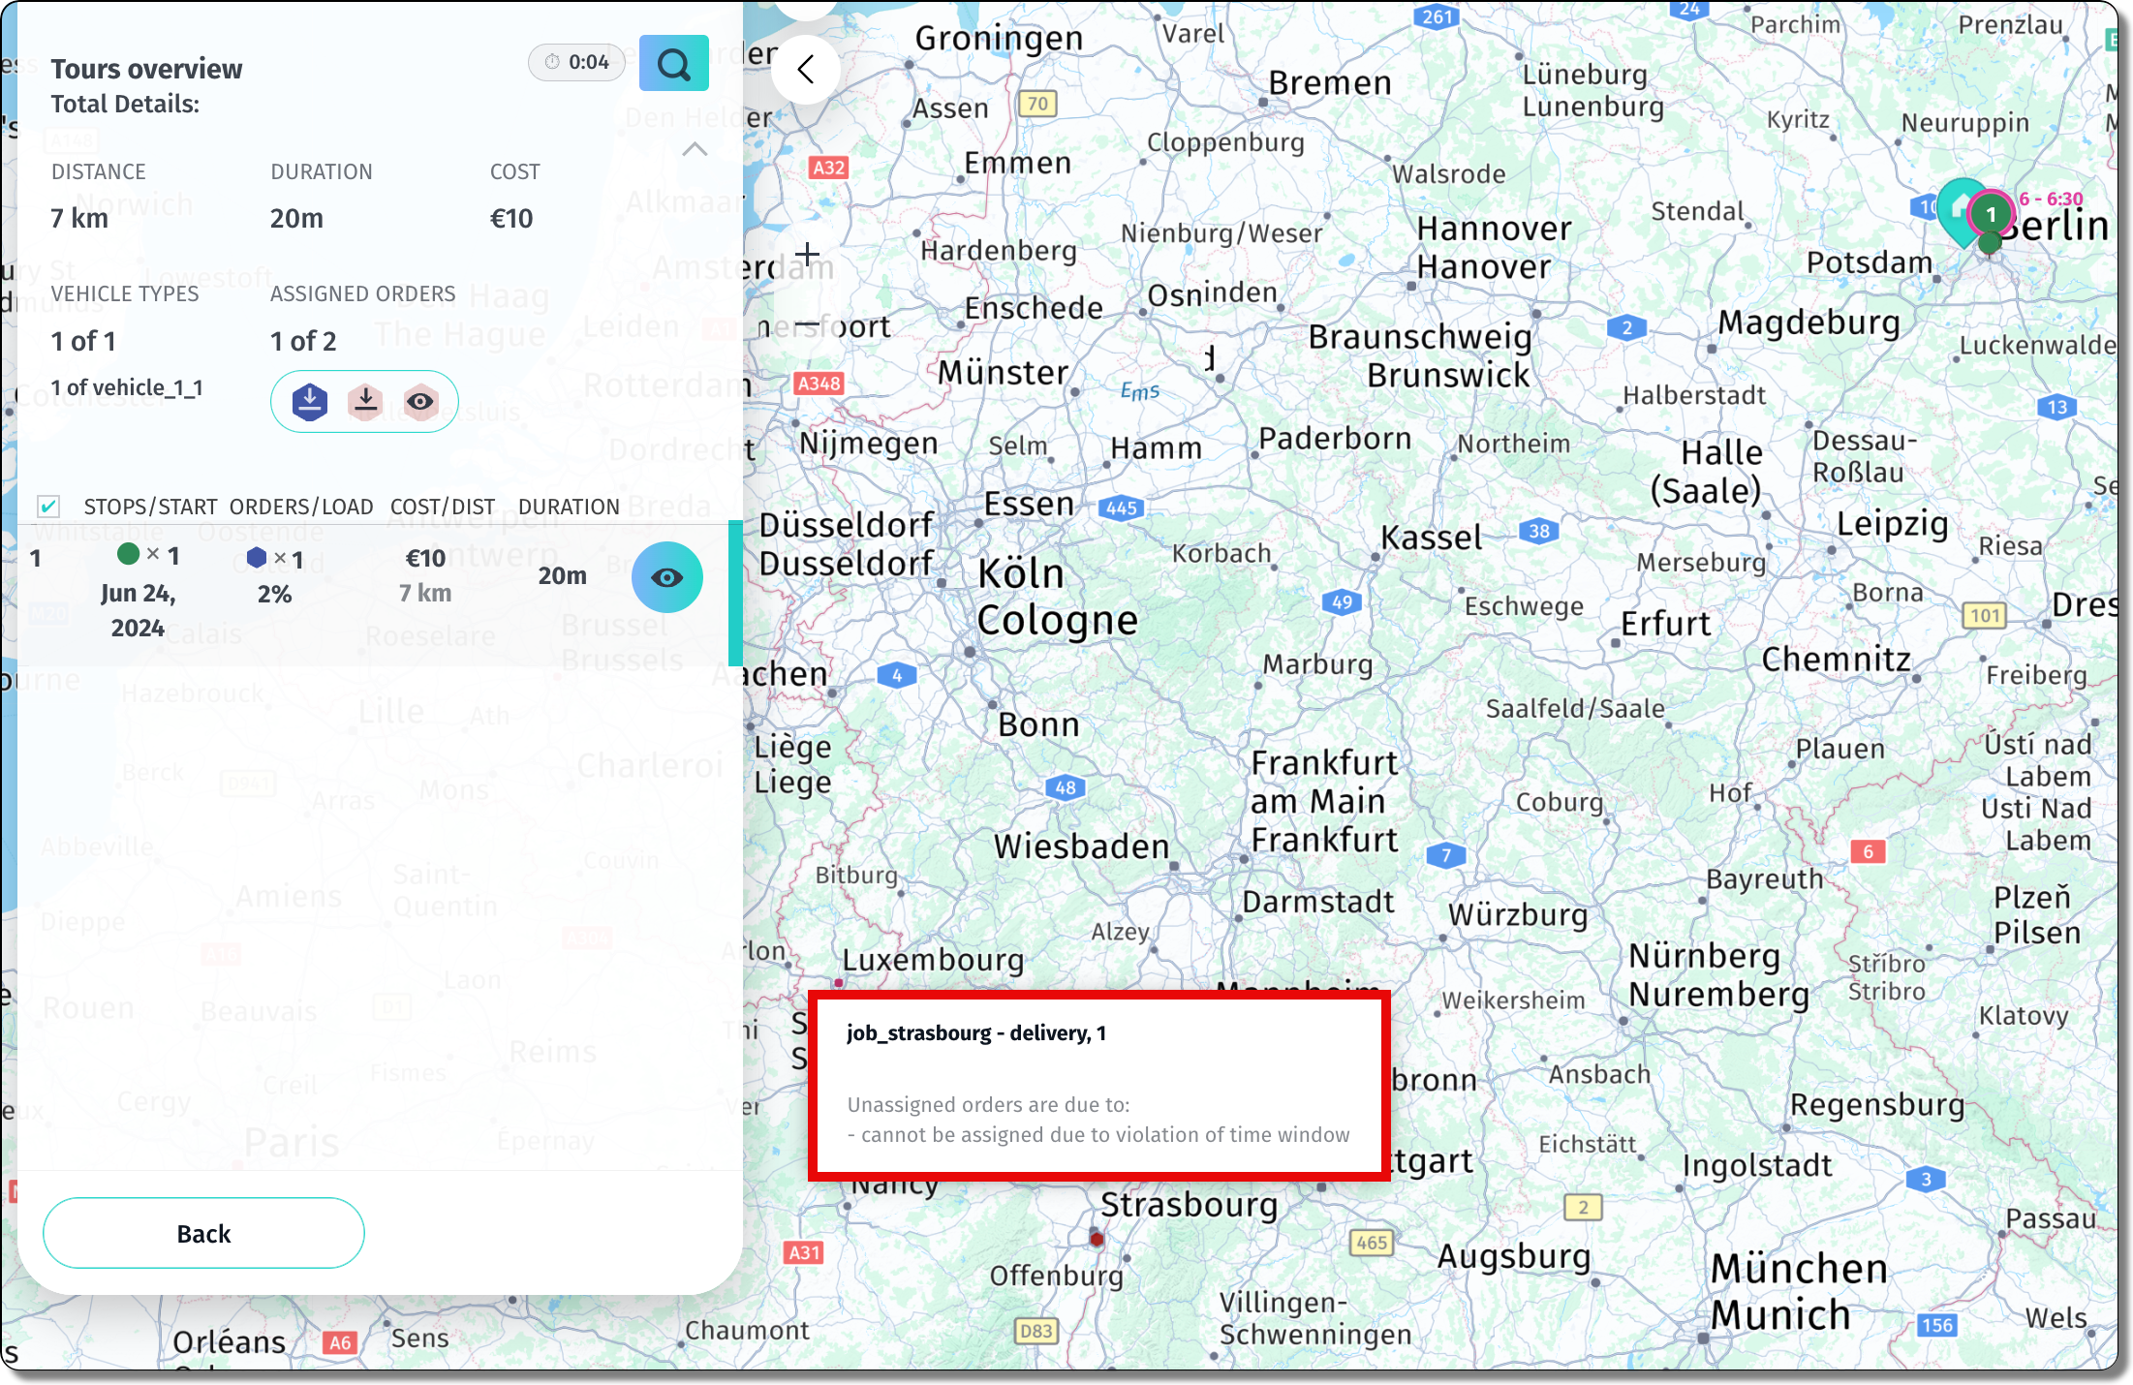Click the back arrow beside the map
Image resolution: width=2133 pixels, height=1385 pixels.
(x=806, y=70)
